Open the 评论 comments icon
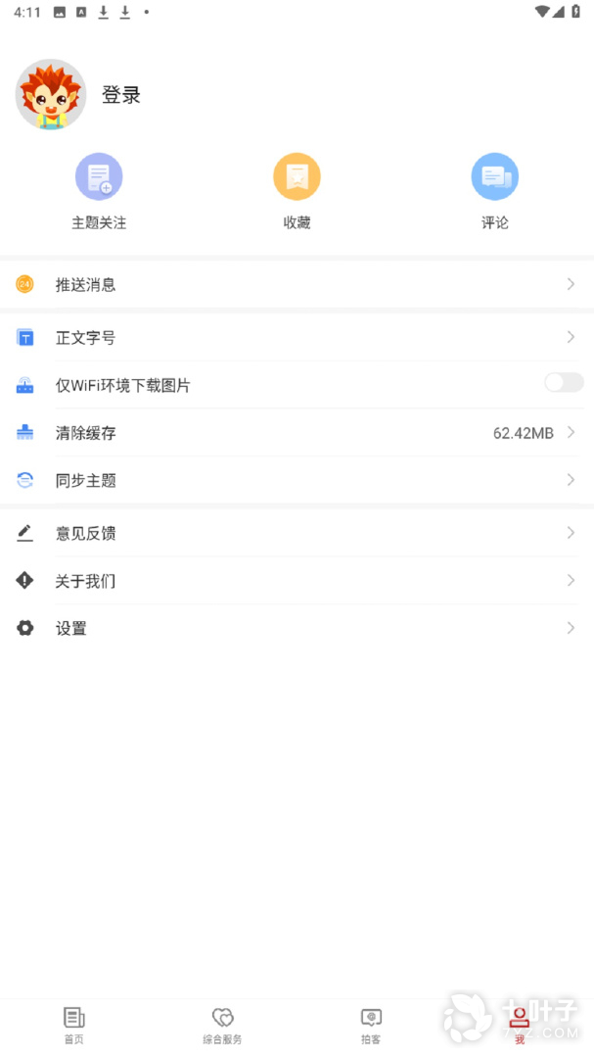594x1058 pixels. 494,177
